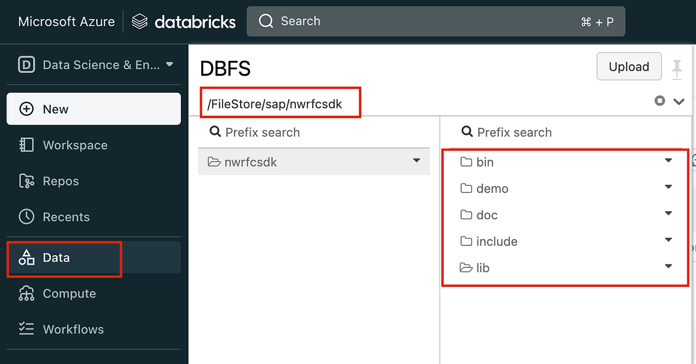Open the Compute section icon
The image size is (696, 364).
[26, 293]
